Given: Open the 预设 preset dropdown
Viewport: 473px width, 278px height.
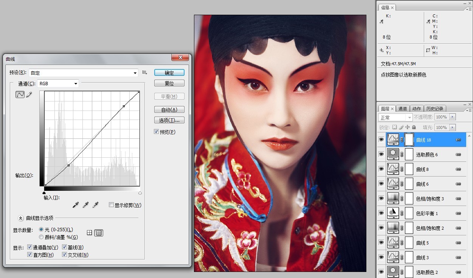Looking at the screenshot, I should pyautogui.click(x=83, y=73).
